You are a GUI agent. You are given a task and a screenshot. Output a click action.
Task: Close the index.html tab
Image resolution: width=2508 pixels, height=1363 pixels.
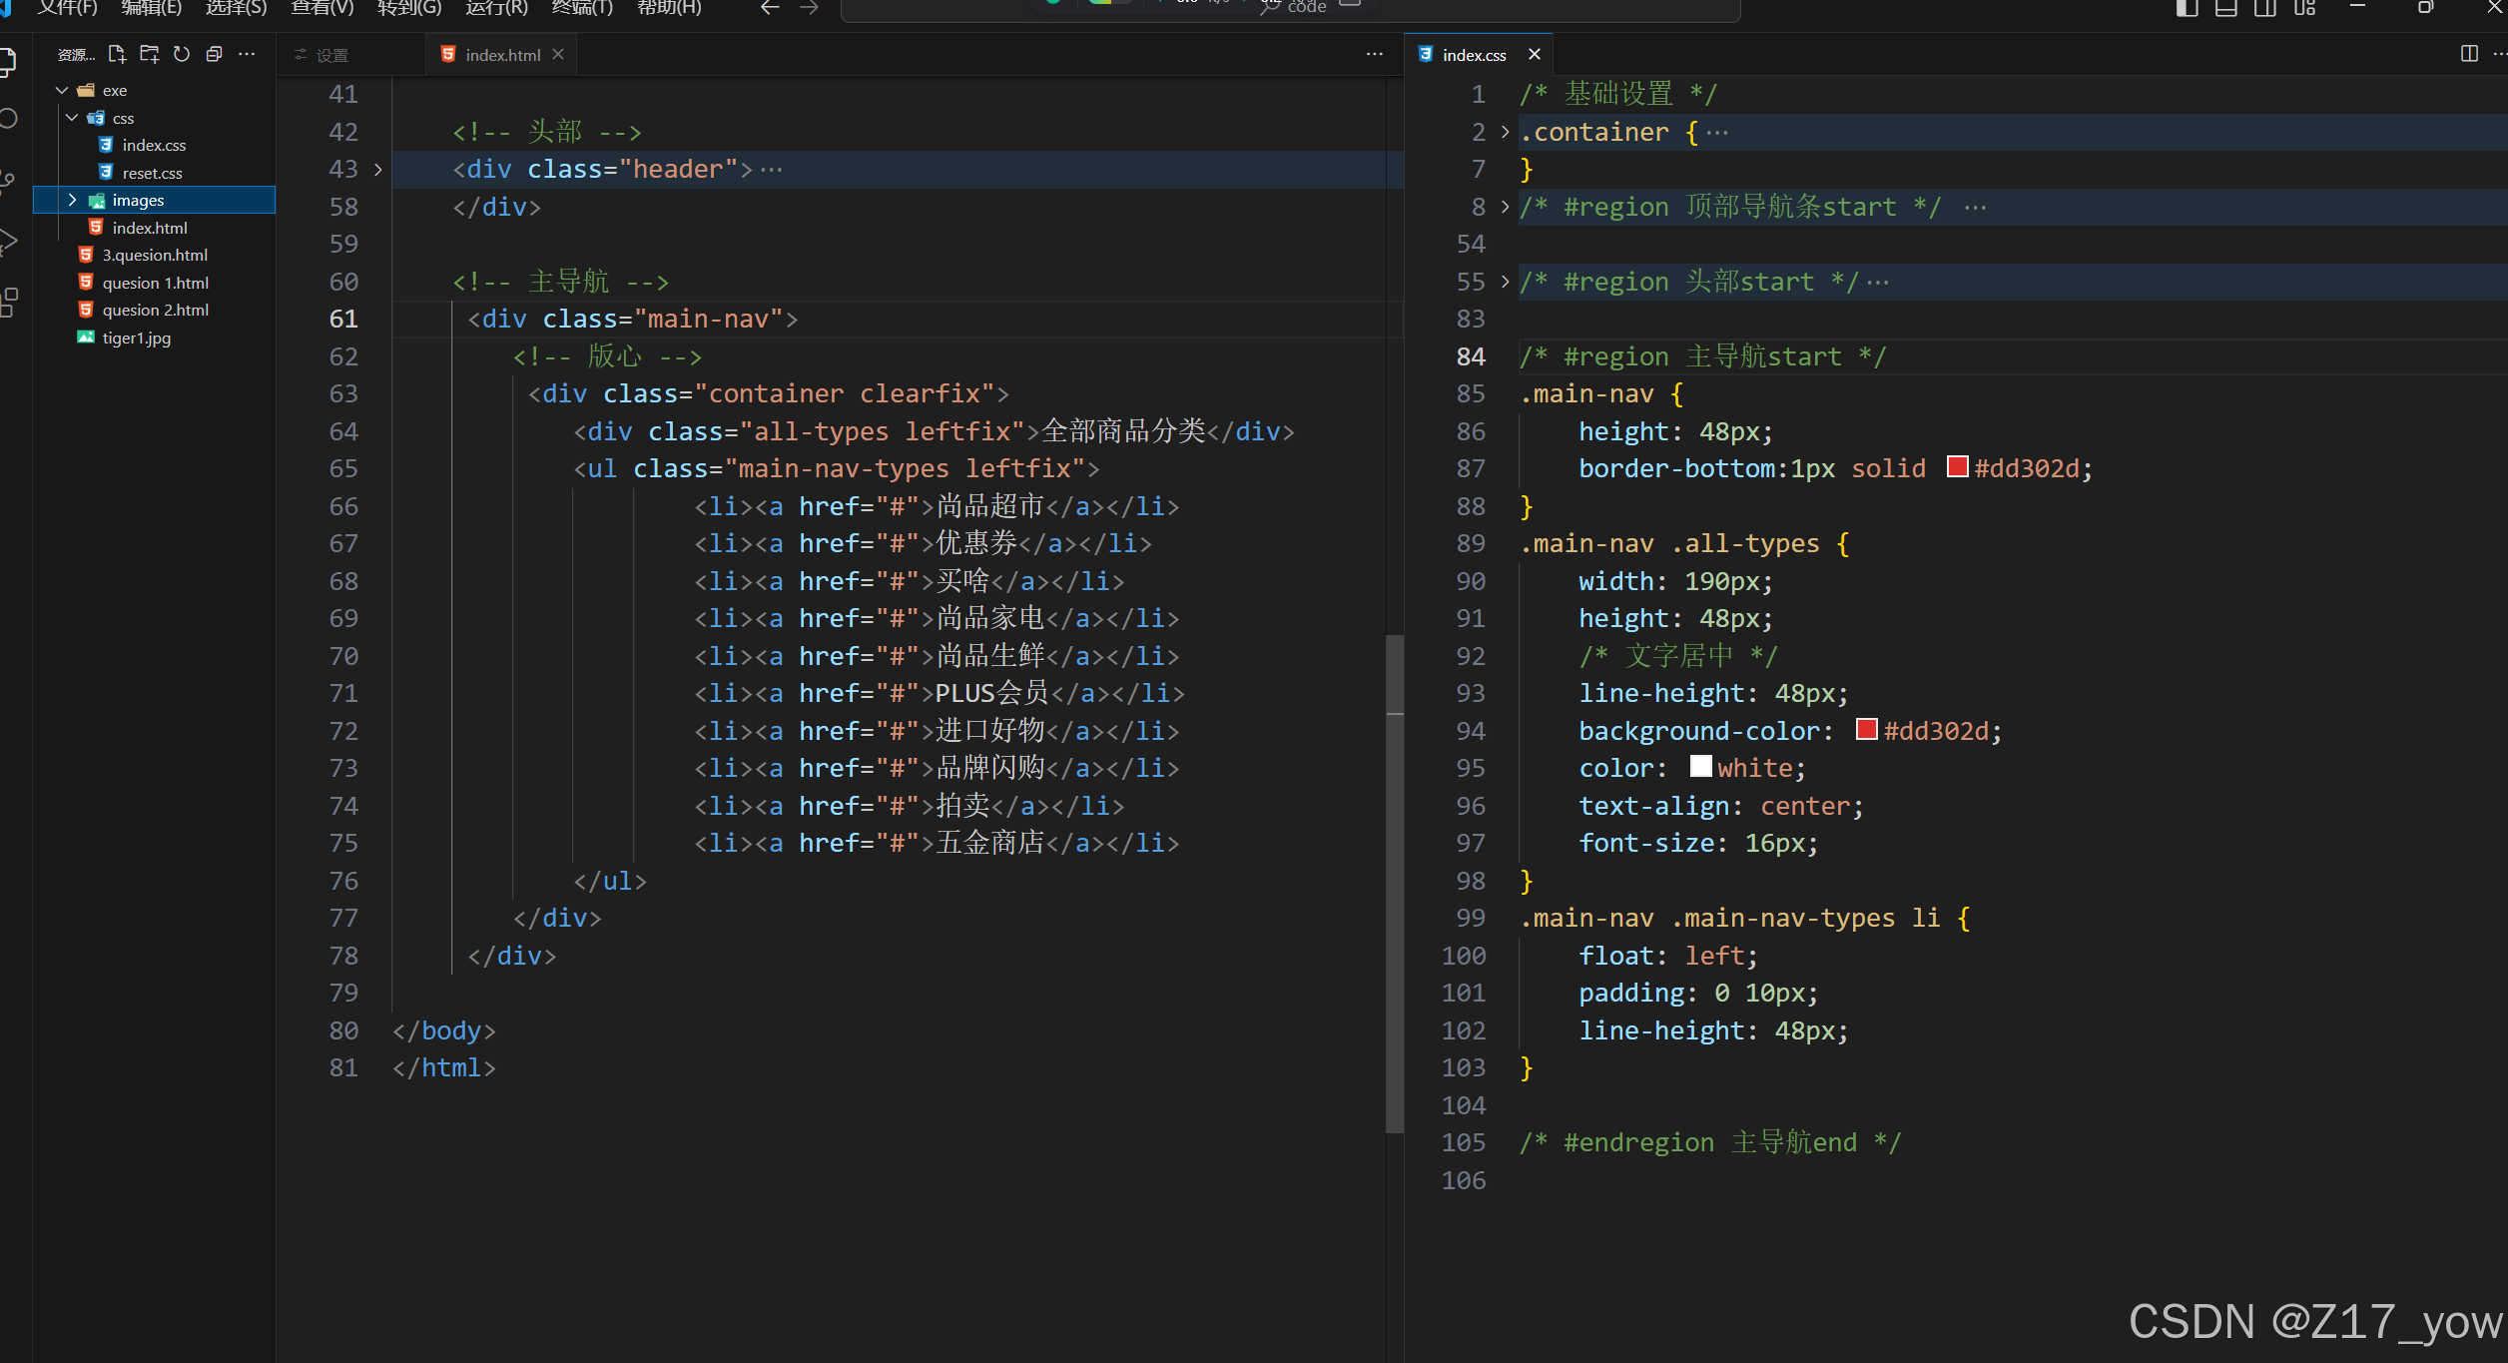[x=558, y=54]
